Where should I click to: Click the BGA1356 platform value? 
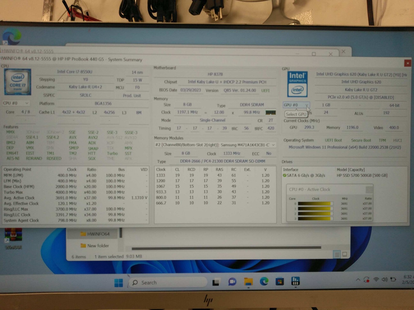pyautogui.click(x=103, y=104)
